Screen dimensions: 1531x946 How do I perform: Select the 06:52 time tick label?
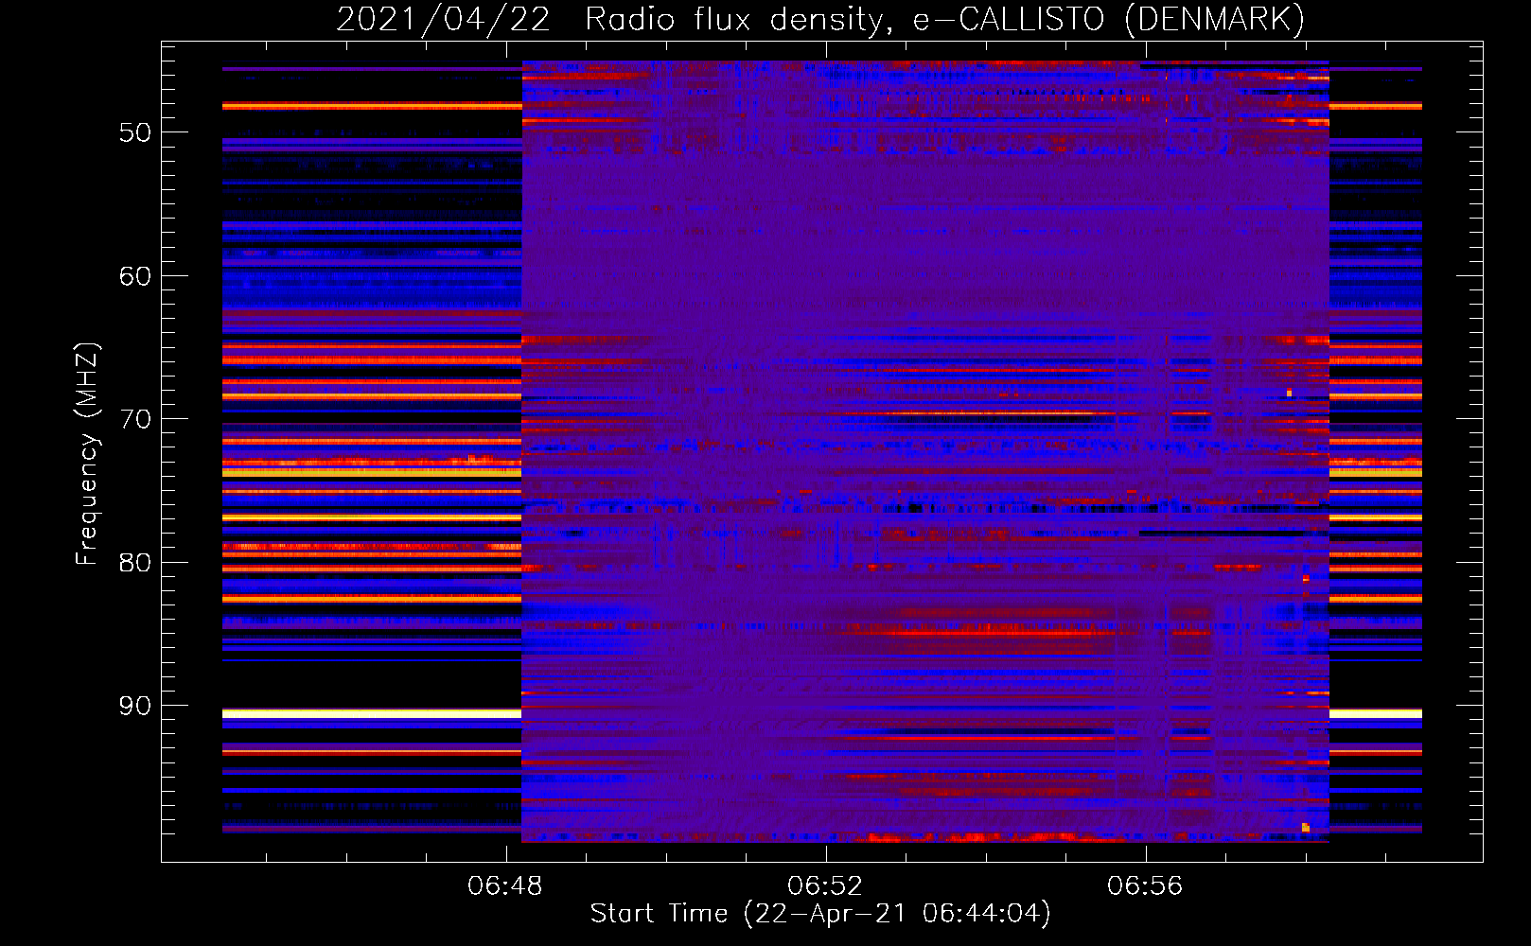[825, 885]
